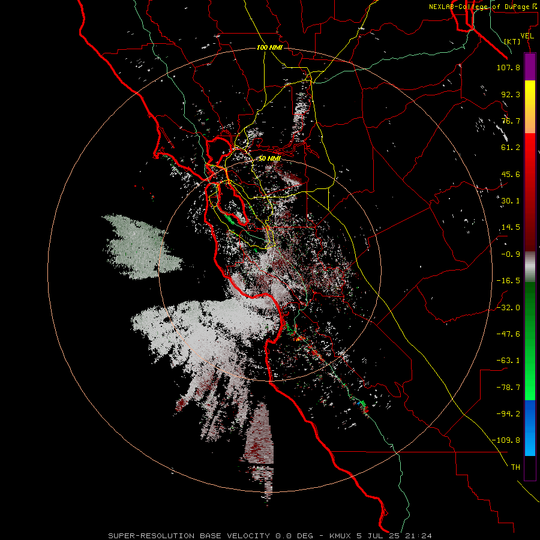Select the -0.9 legend value
The height and width of the screenshot is (540, 540).
[x=511, y=254]
